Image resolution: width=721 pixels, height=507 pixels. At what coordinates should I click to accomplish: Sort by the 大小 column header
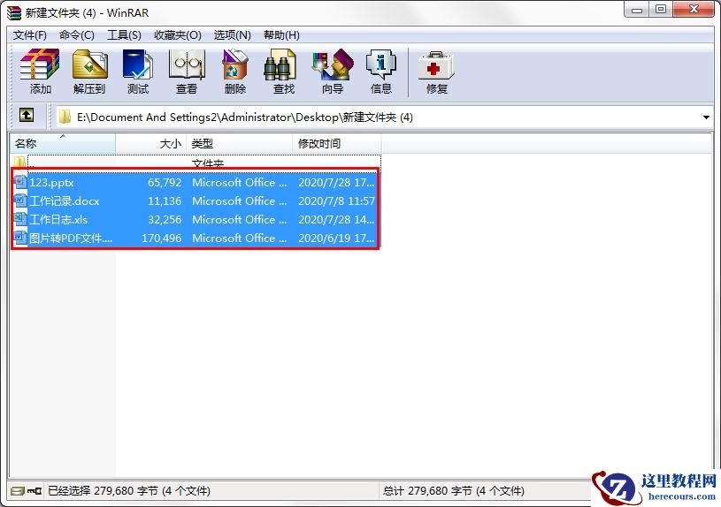point(150,143)
